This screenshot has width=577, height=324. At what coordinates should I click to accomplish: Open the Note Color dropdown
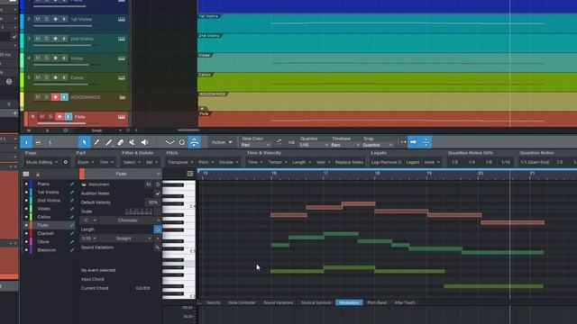(255, 145)
